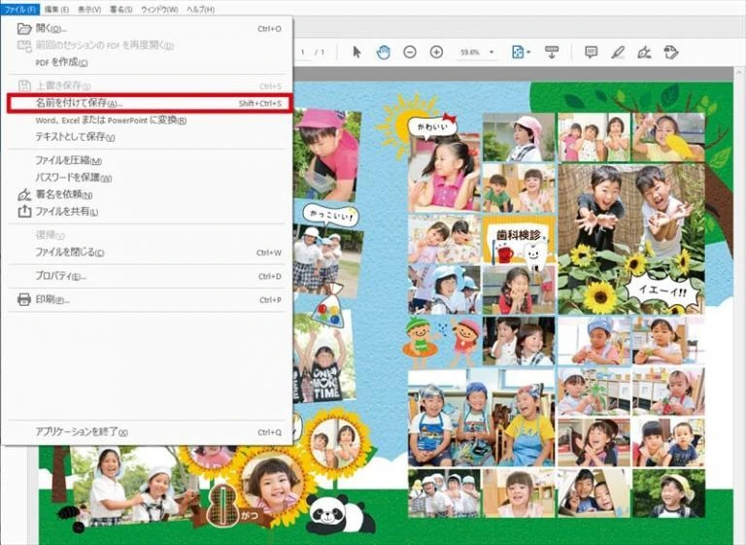
Task: Zoom in with the plus button
Action: pos(436,51)
